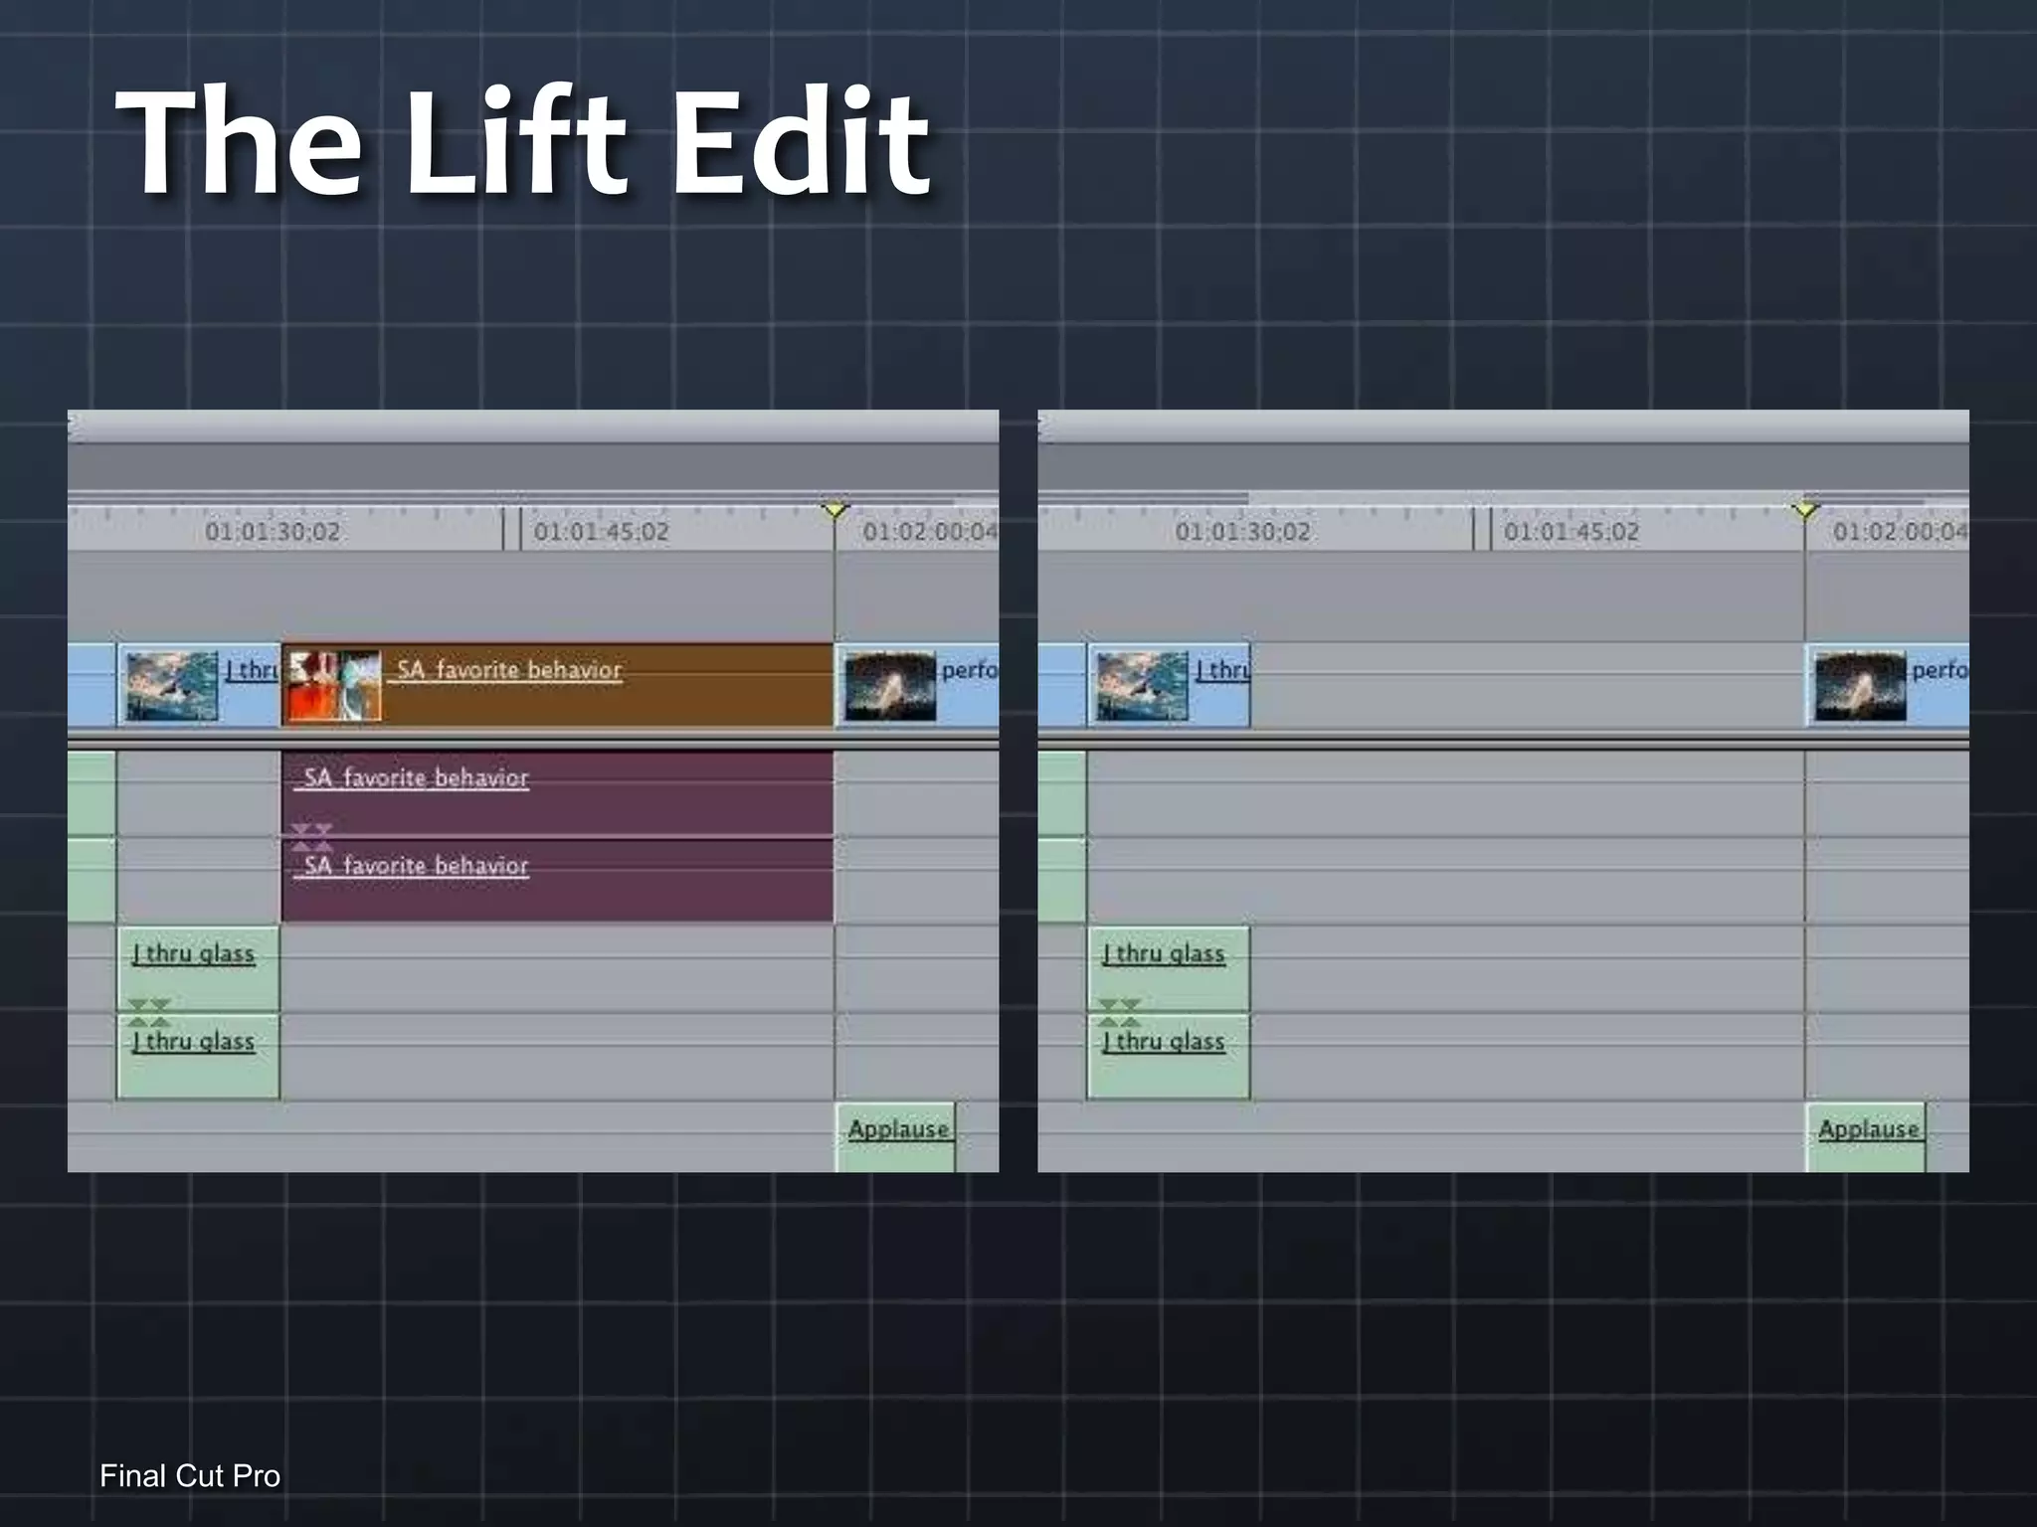
Task: Select the J thru video clip in right timeline
Action: (x=1169, y=685)
